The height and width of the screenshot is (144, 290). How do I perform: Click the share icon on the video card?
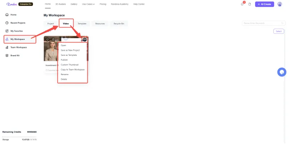tap(53, 40)
